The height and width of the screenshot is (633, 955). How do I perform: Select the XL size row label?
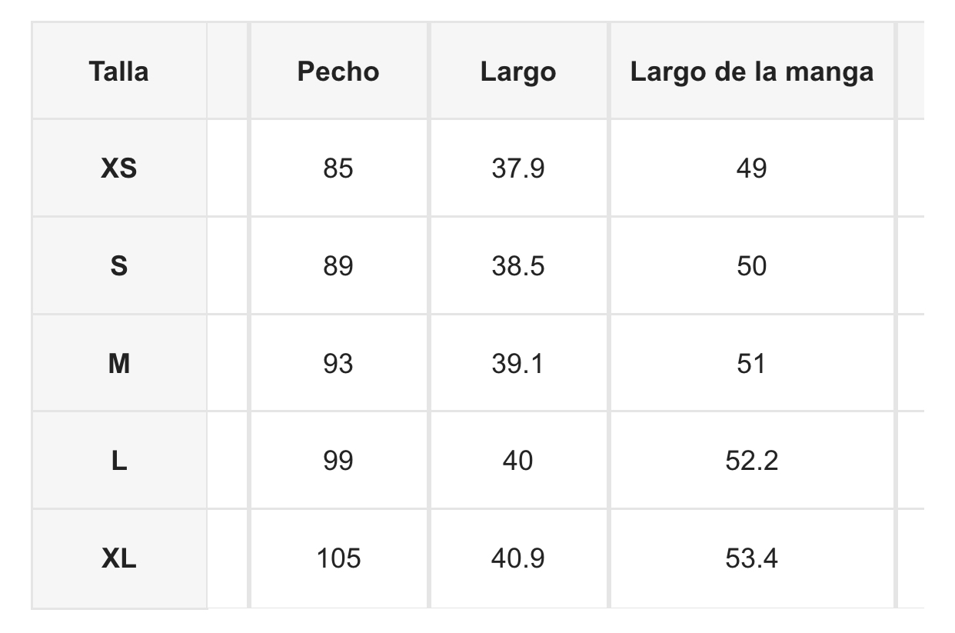coord(118,558)
